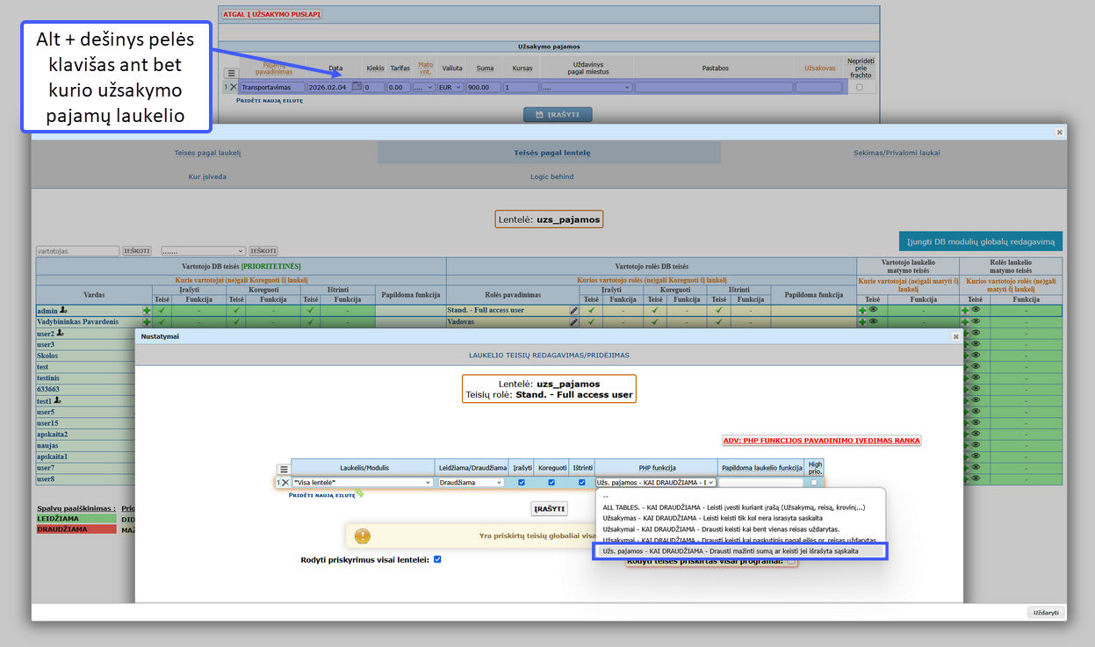Click IEŠKOTI button next to the role dropdown
The image size is (1095, 647).
point(263,251)
